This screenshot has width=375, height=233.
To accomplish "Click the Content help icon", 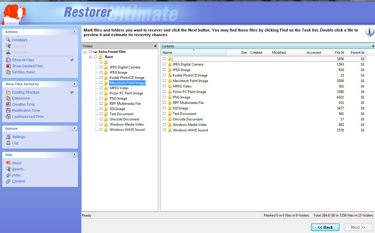I will [8, 181].
